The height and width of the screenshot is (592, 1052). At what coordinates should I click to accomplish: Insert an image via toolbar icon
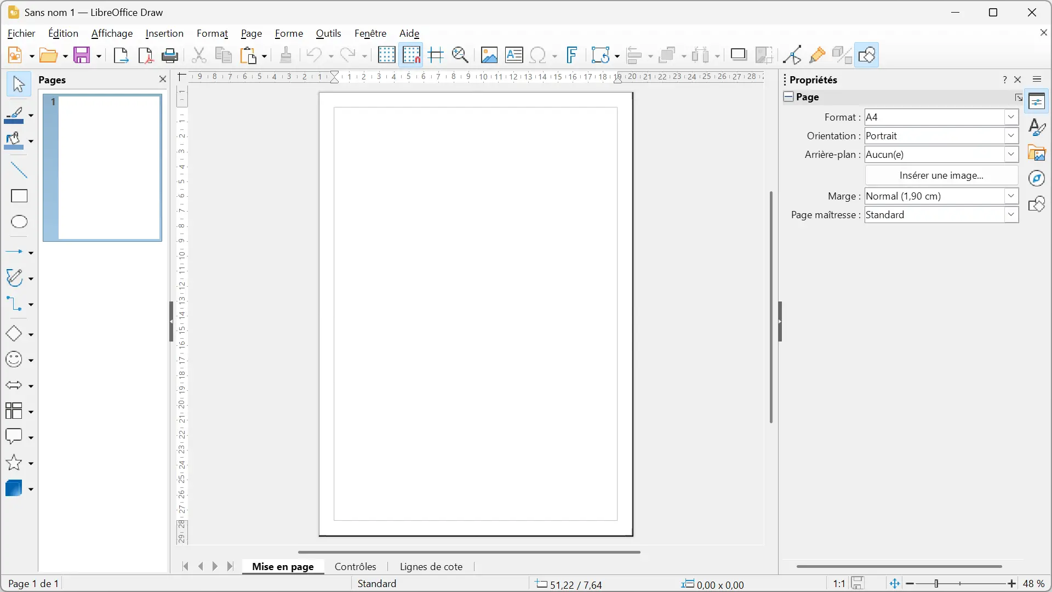point(489,55)
